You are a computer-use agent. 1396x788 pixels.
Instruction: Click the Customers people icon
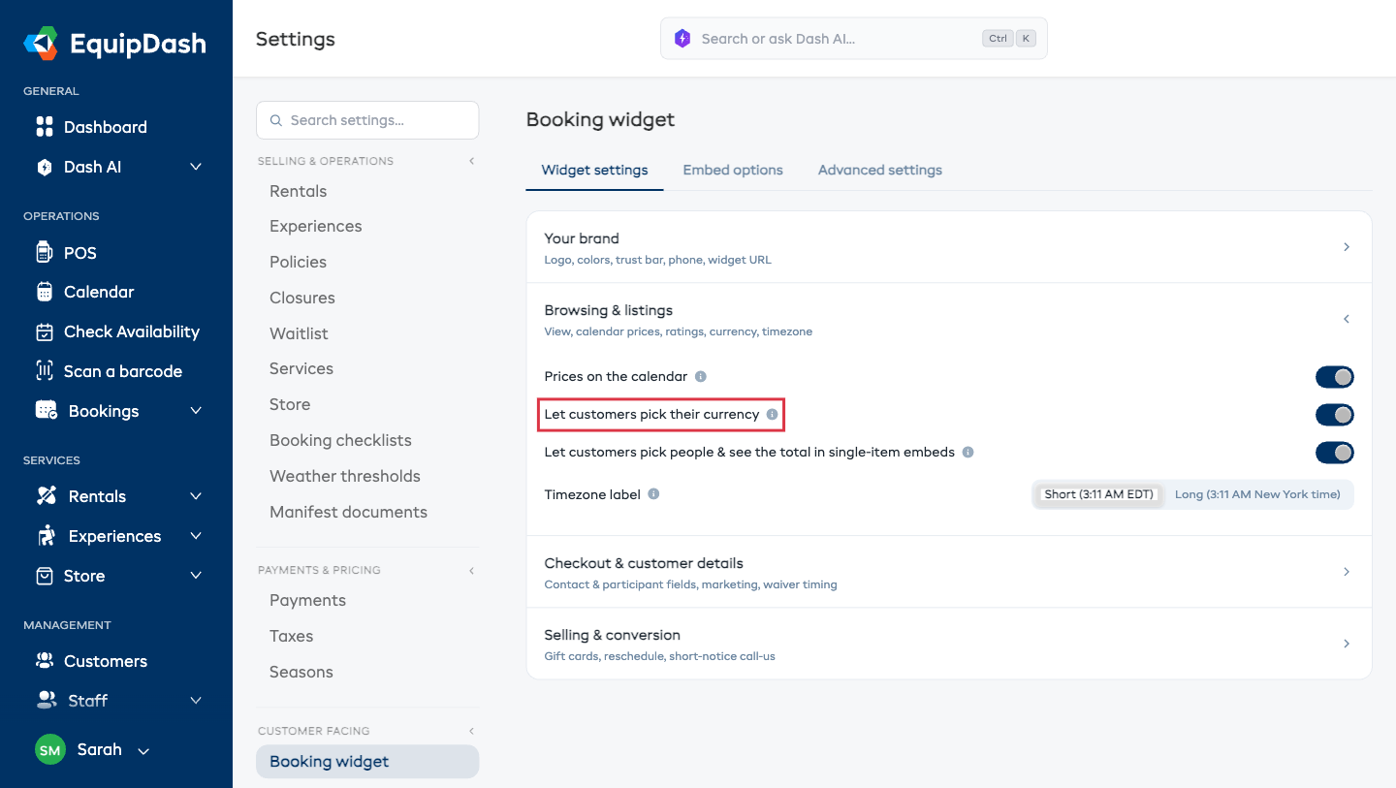[x=45, y=661]
